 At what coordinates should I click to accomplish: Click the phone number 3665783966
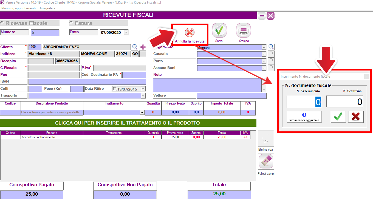tap(67, 61)
